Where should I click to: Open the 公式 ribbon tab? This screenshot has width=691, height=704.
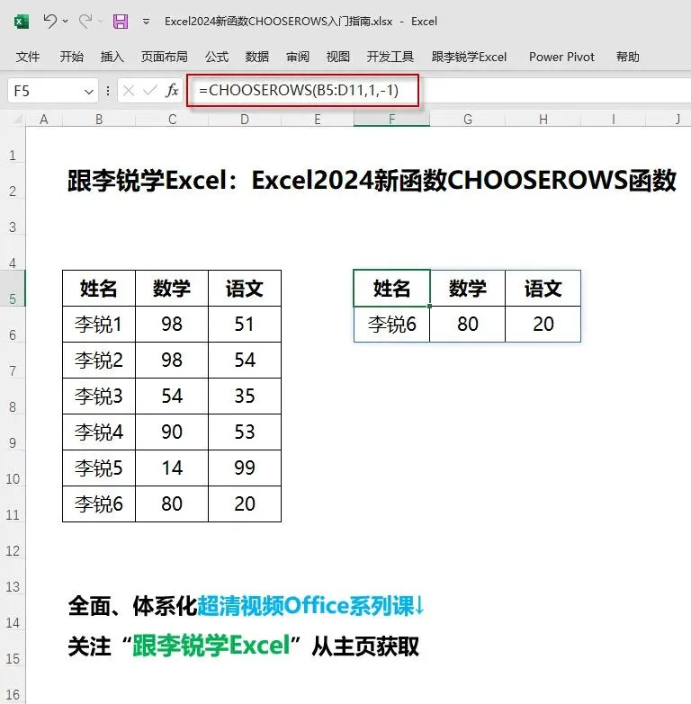coord(217,57)
